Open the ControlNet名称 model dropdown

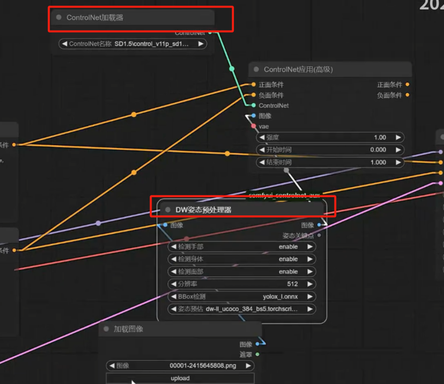click(132, 44)
